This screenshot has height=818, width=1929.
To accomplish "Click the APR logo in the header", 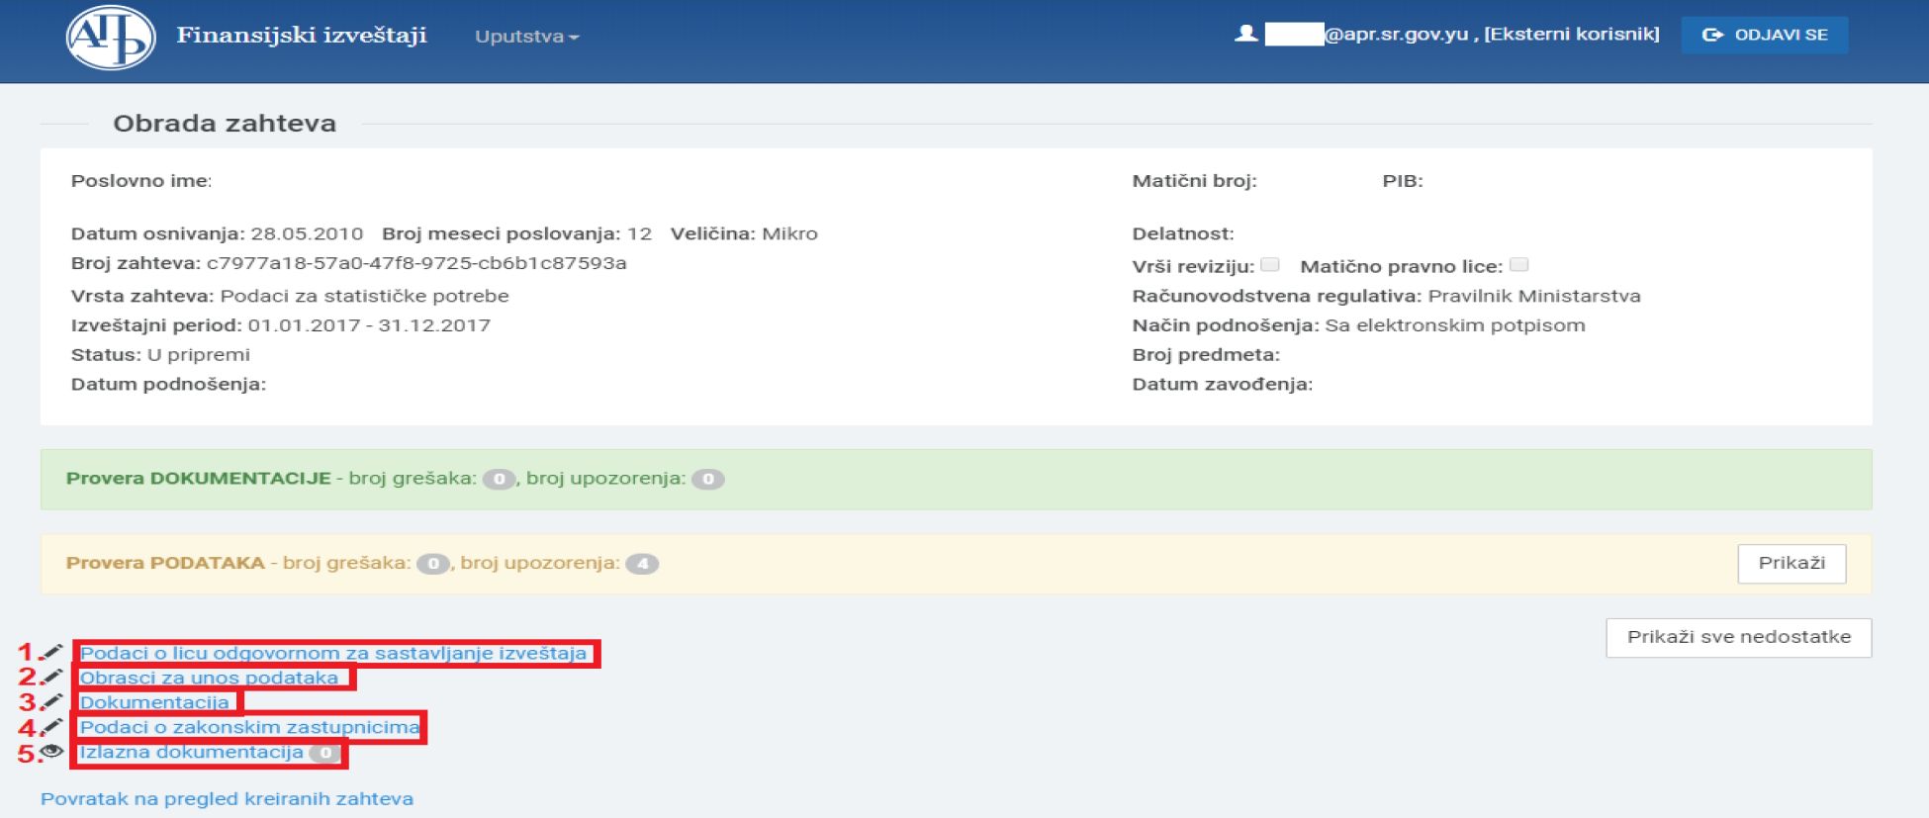I will (110, 38).
